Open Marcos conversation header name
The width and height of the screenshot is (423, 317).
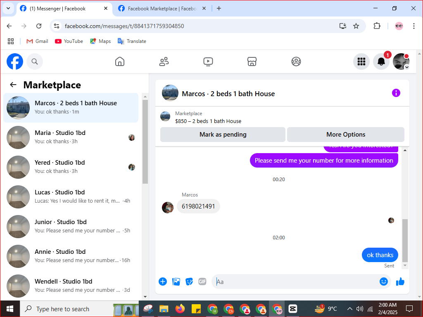(228, 94)
